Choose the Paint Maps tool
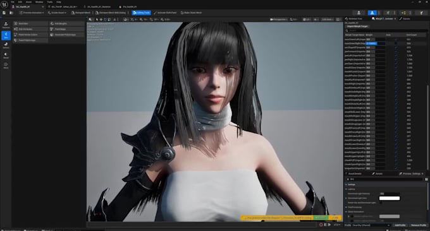The width and height of the screenshot is (430, 231). pyautogui.click(x=67, y=29)
